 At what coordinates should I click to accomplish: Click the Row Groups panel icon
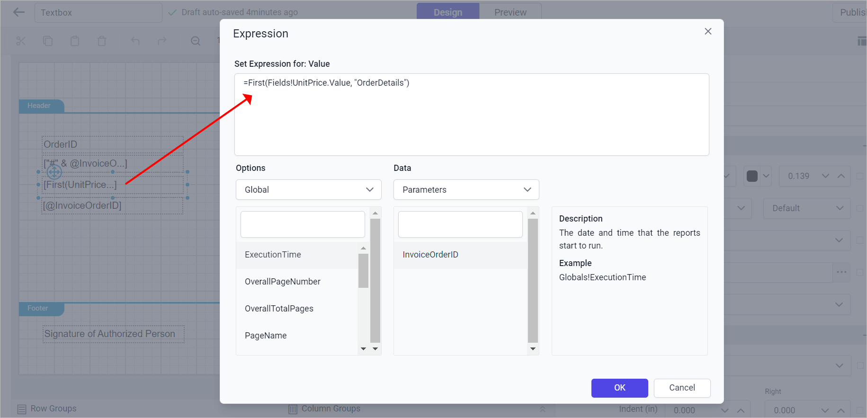click(22, 409)
